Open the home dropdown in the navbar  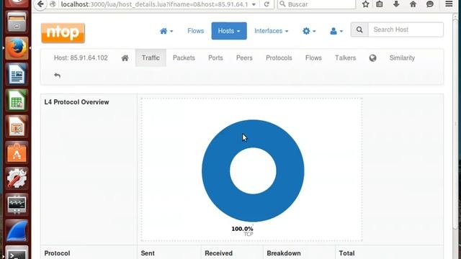click(166, 31)
